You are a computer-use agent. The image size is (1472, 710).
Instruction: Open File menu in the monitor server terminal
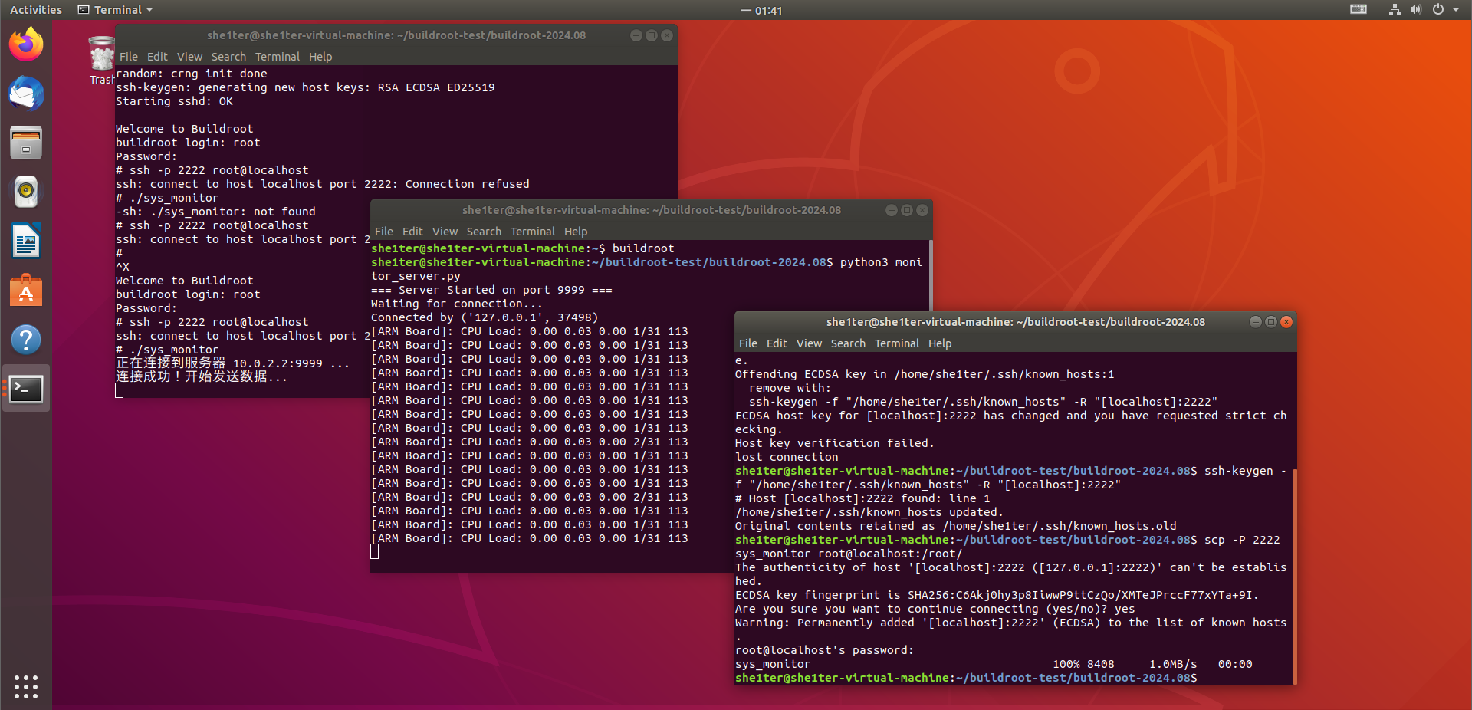pos(384,232)
